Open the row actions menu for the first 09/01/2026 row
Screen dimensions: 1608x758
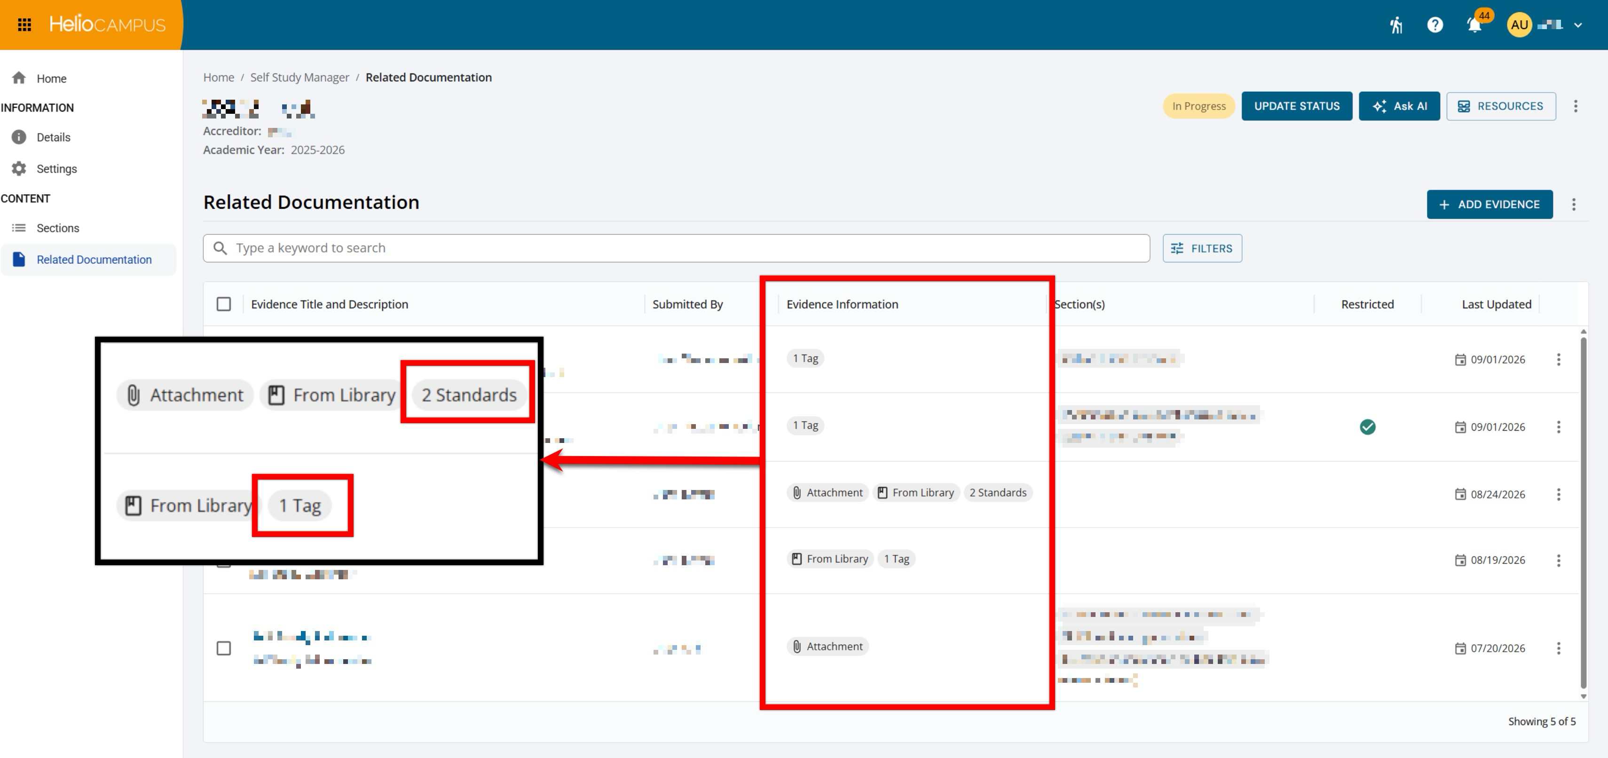(x=1558, y=359)
